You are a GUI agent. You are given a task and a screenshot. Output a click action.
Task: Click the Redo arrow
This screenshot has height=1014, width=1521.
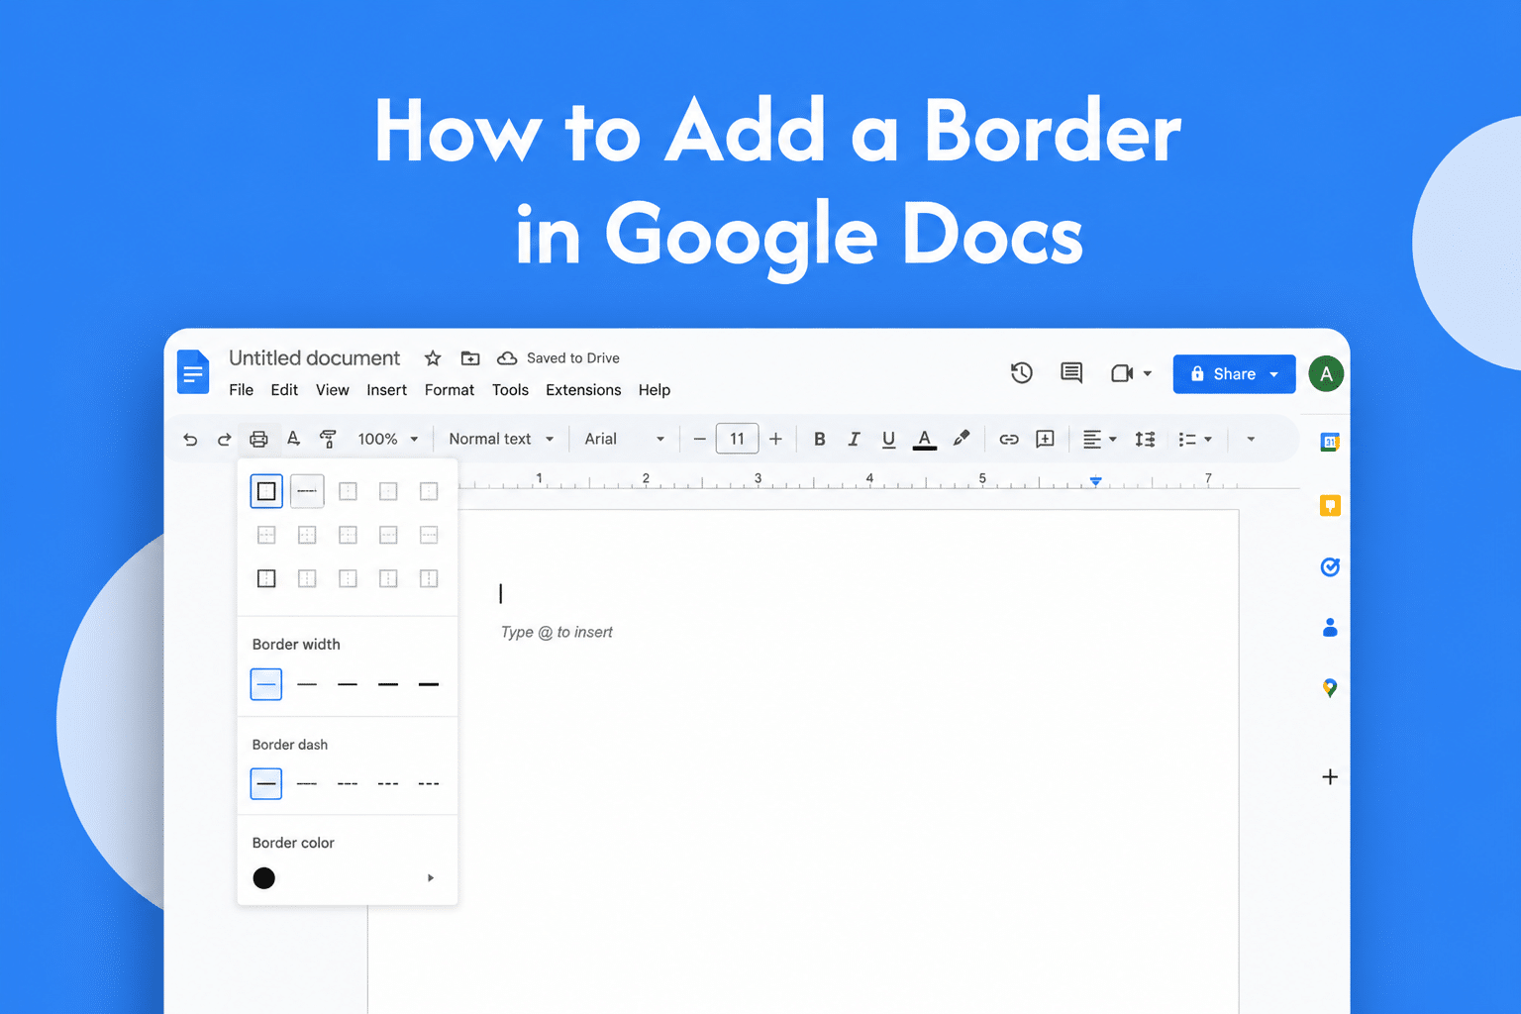point(224,440)
